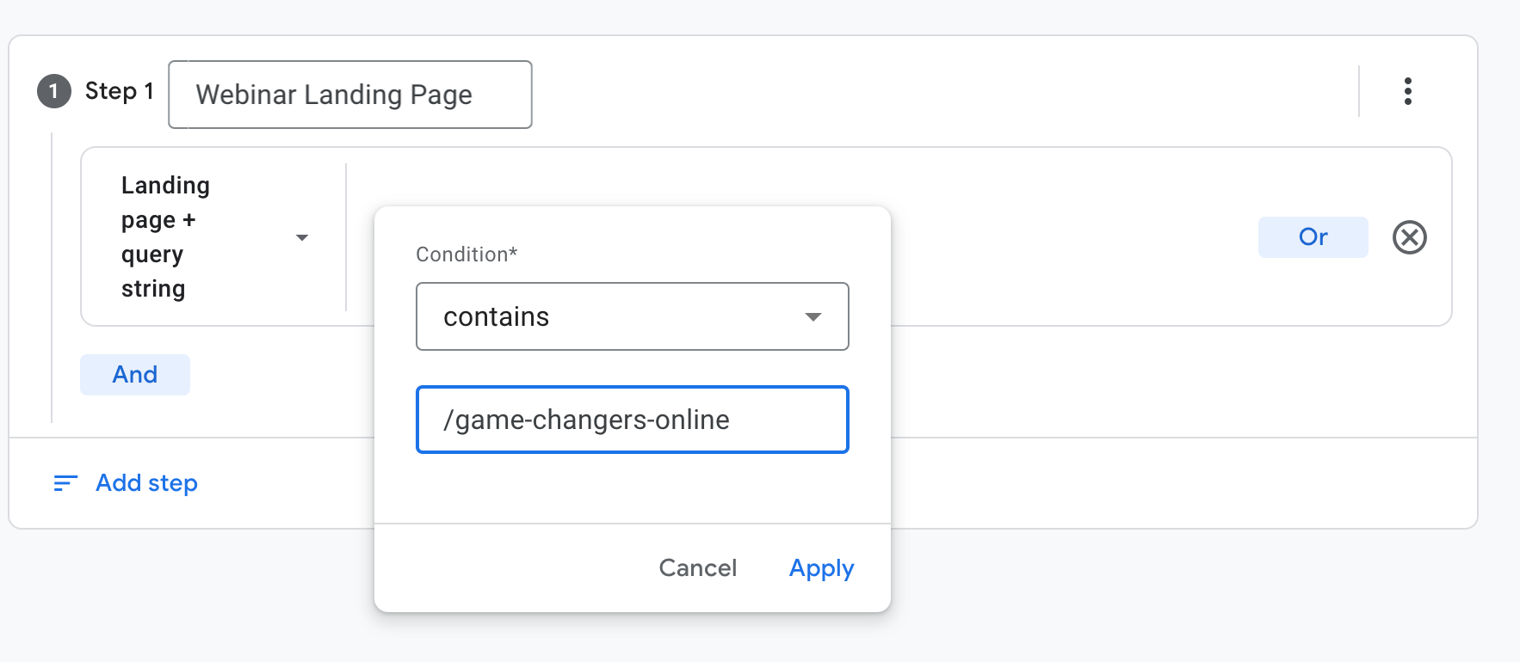Click the Landing page + query string selector
The image size is (1520, 662).
[214, 237]
